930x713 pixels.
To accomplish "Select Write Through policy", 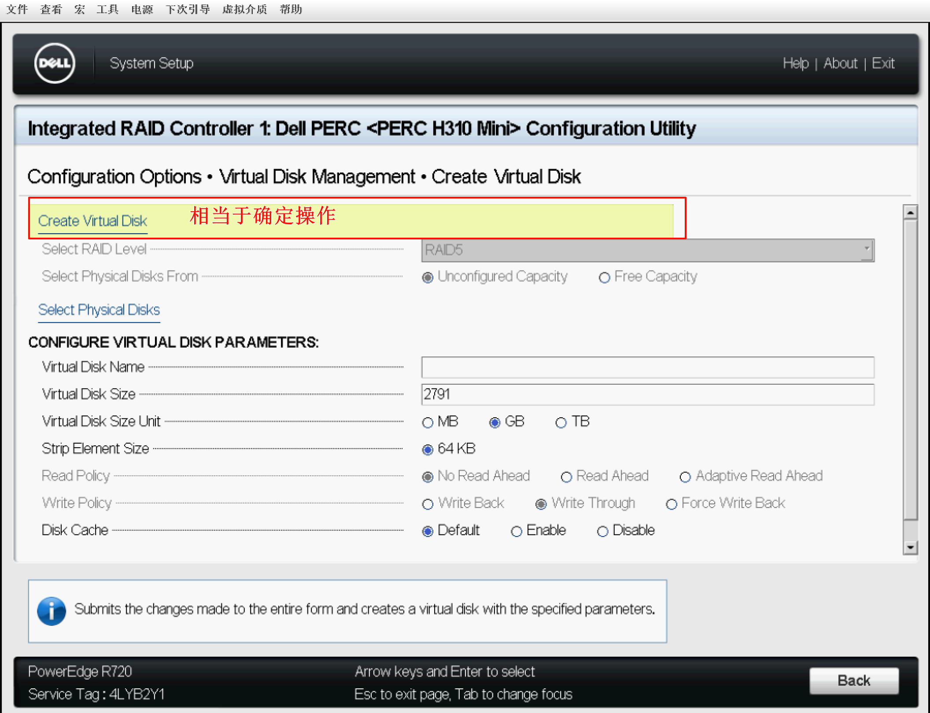I will click(x=541, y=504).
